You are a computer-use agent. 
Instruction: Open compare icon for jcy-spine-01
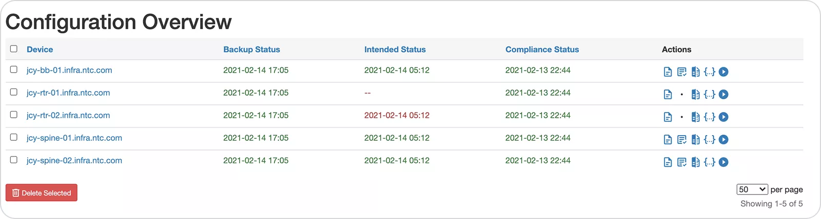[x=695, y=140]
